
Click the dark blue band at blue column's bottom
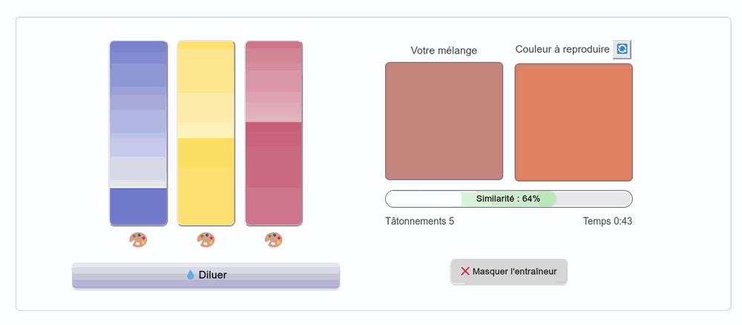coord(139,206)
